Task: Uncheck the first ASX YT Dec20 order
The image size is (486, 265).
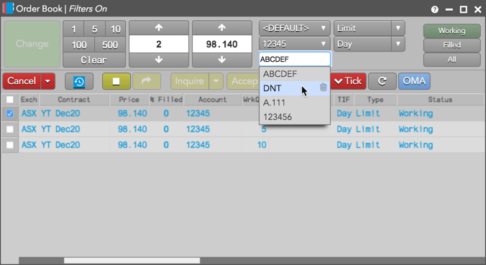Action: coord(10,113)
